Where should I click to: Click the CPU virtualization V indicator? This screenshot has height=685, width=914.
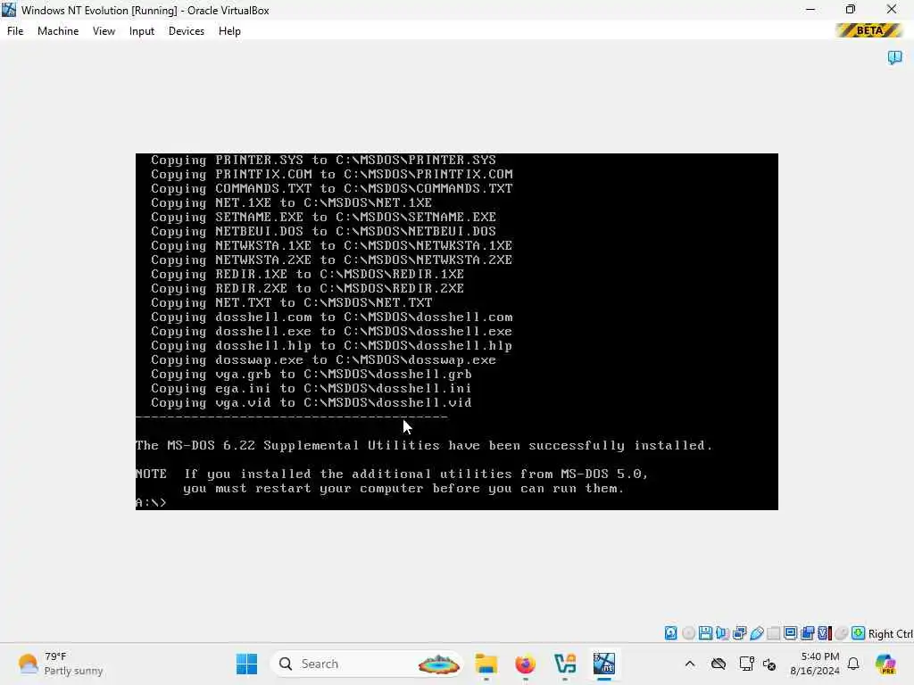pyautogui.click(x=825, y=633)
